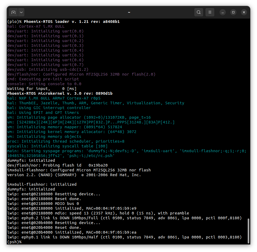Image resolution: width=257 pixels, height=252 pixels.
Task: Click "Setting console to 0.0" line
Action: coord(44,84)
